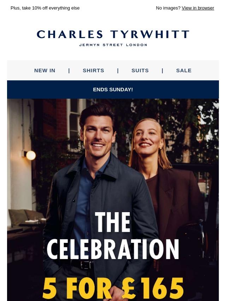Open the View in browser link
Image resolution: width=226 pixels, height=301 pixels.
pyautogui.click(x=198, y=8)
